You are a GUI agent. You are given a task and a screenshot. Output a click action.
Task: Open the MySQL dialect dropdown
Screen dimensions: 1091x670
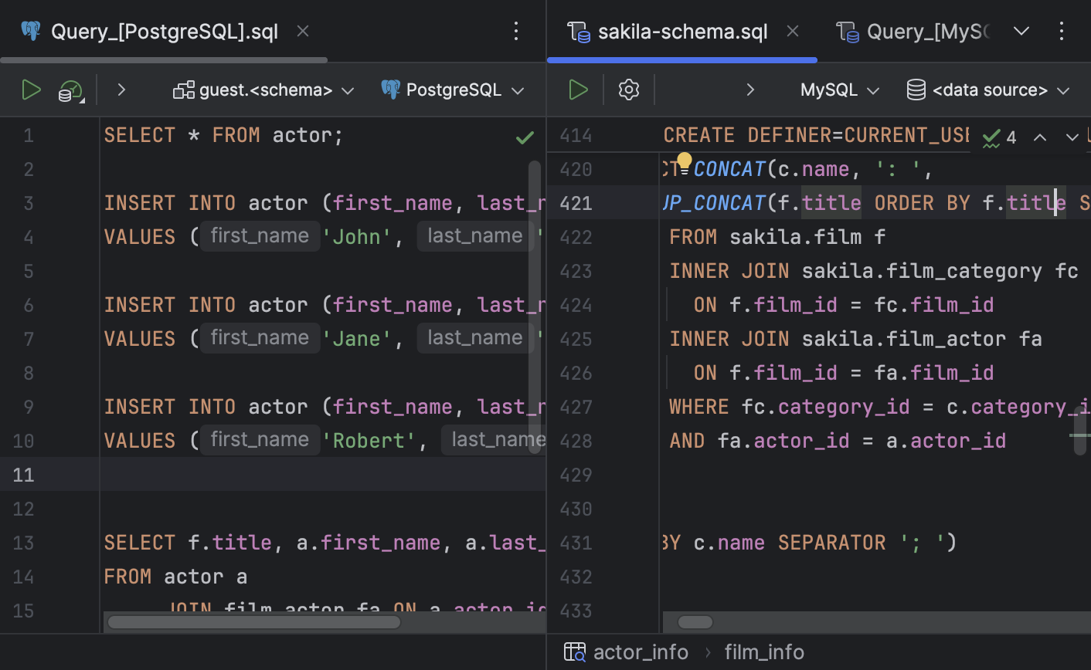point(838,90)
